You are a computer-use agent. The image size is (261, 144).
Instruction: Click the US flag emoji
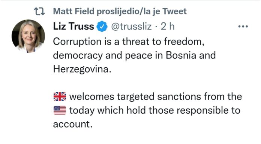(60, 110)
